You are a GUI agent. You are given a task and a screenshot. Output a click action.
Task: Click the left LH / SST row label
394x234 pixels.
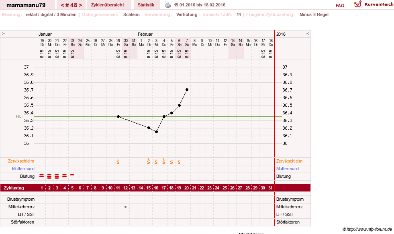click(x=27, y=214)
